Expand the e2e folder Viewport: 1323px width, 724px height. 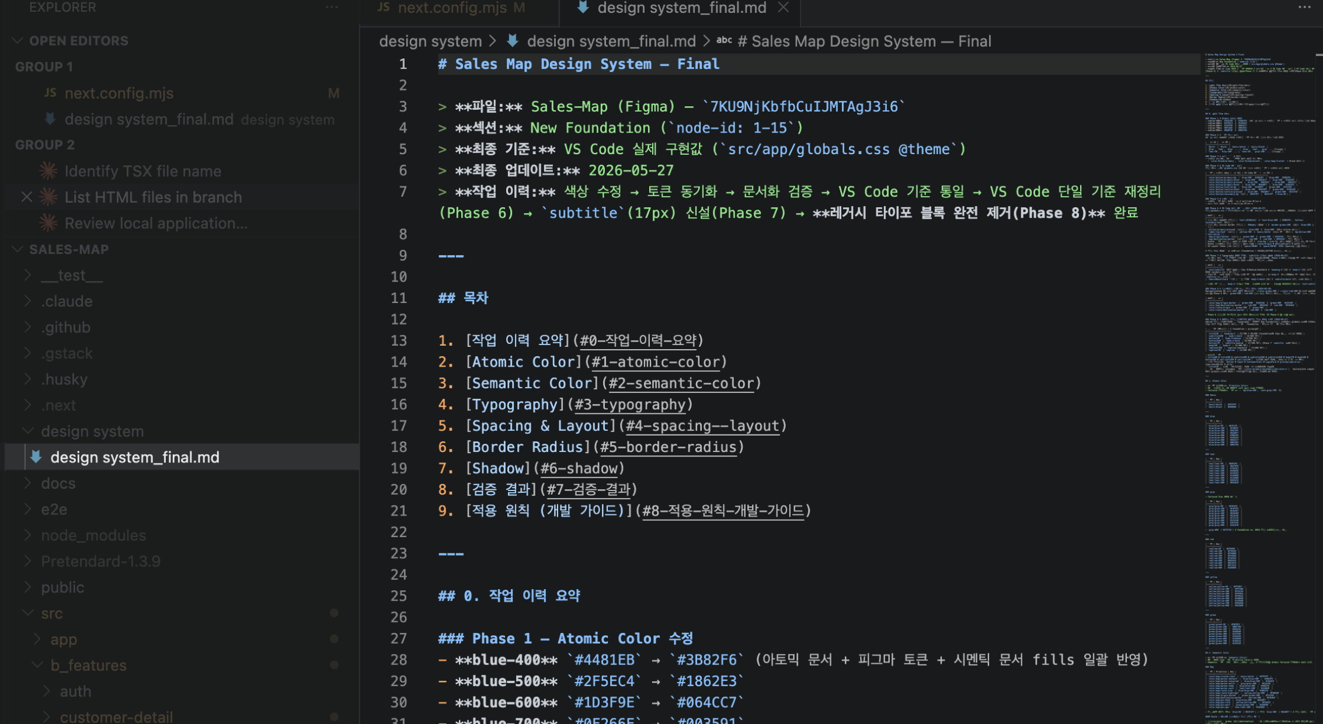[x=27, y=509]
